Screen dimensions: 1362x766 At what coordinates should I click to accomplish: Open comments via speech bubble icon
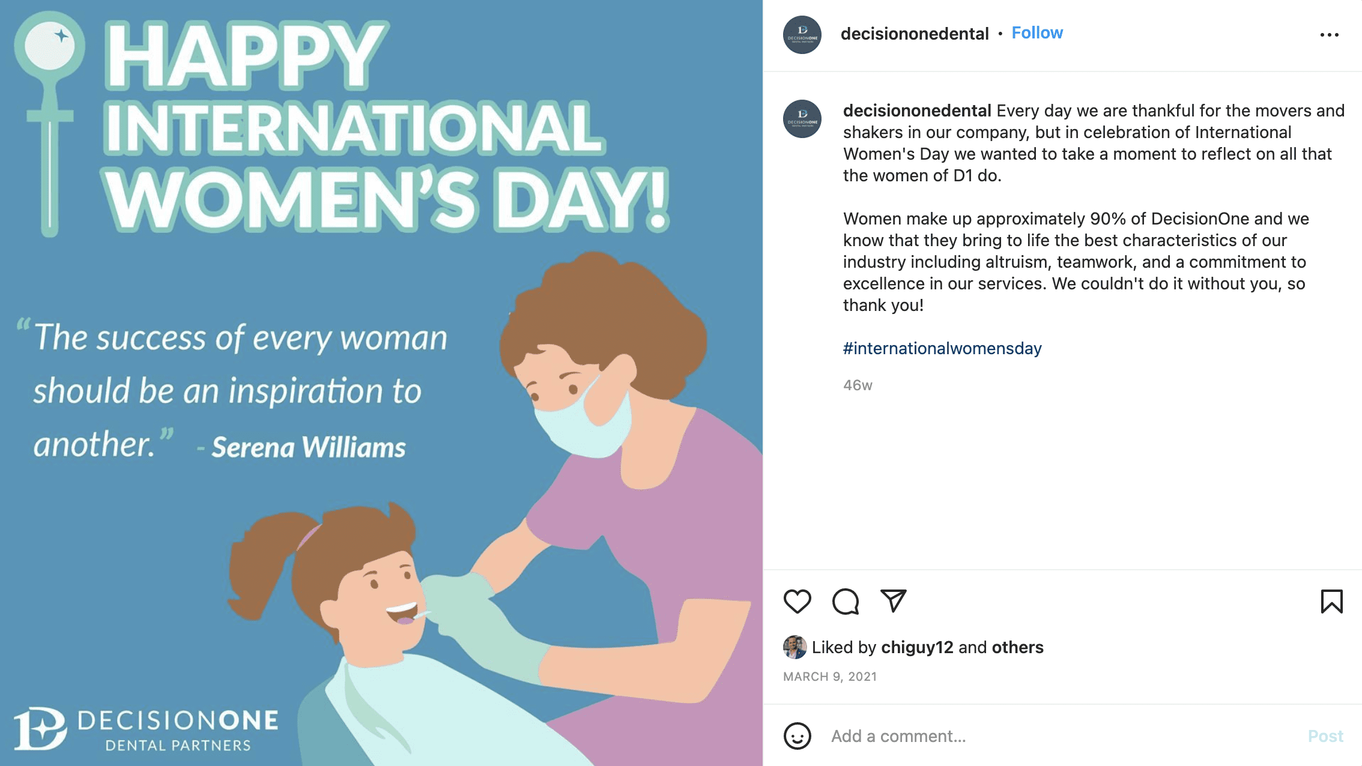tap(845, 601)
